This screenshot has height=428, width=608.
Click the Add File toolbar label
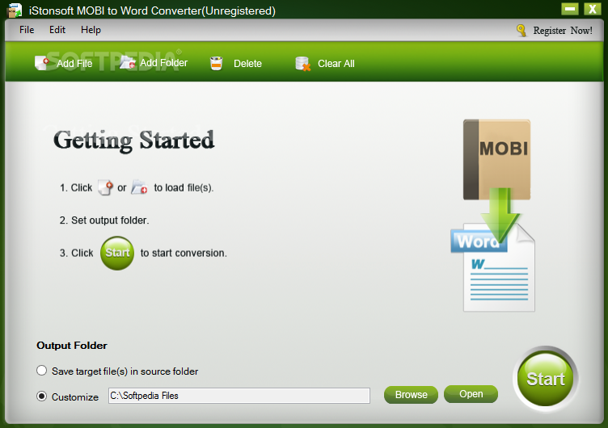click(74, 64)
